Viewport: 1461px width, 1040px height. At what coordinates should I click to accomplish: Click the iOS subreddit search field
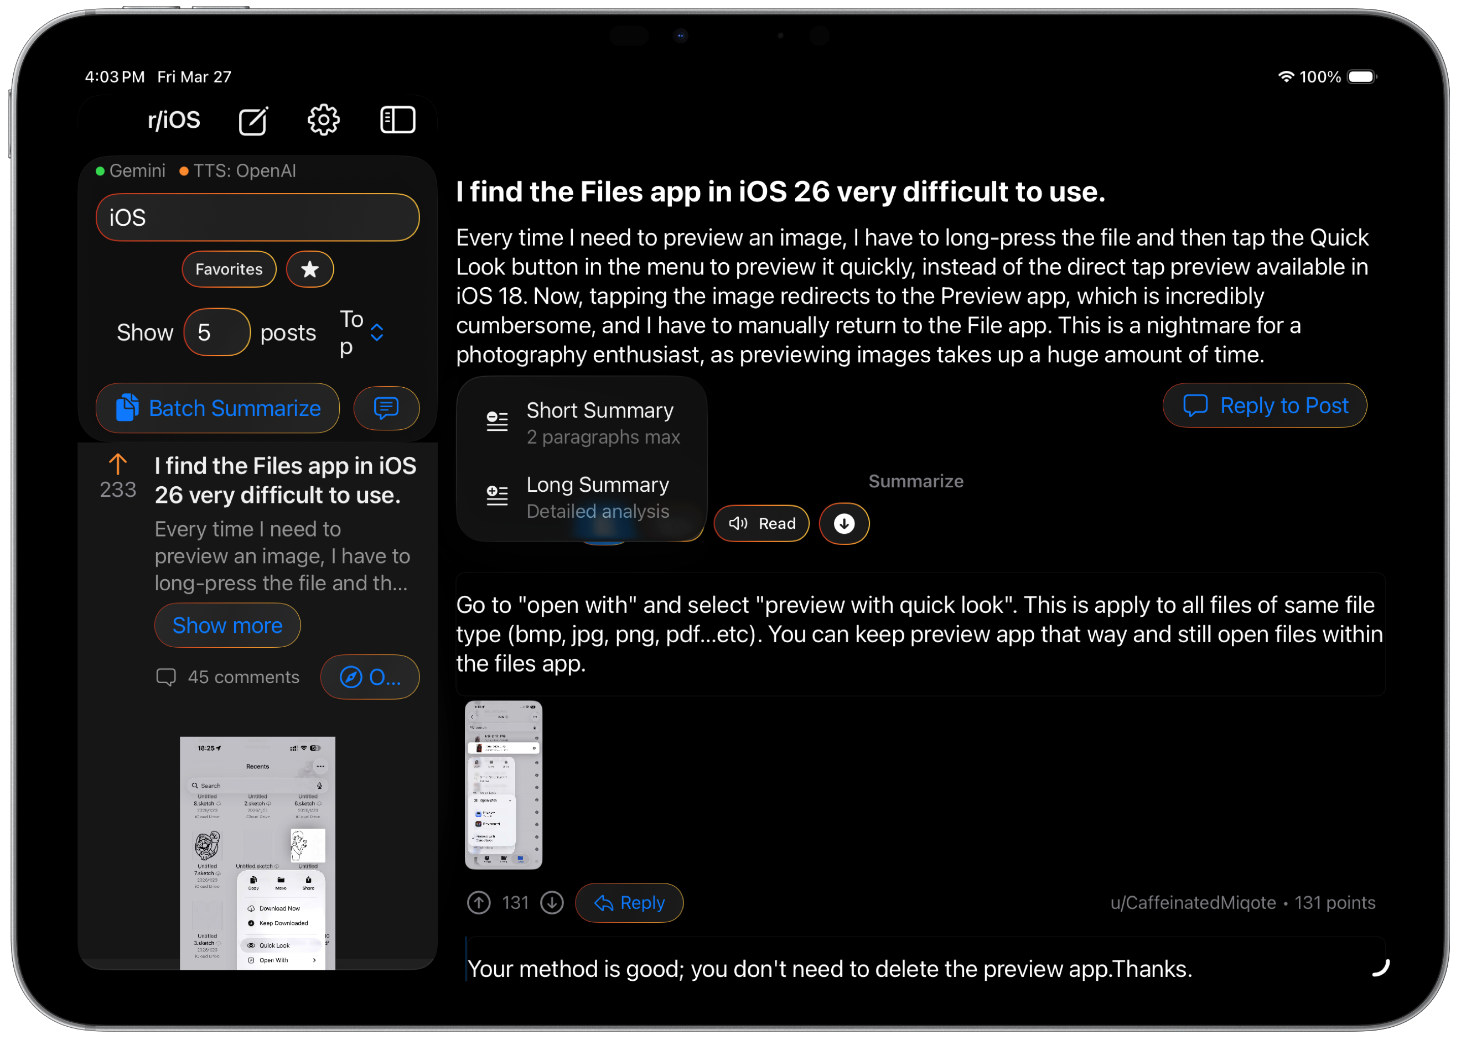point(257,218)
